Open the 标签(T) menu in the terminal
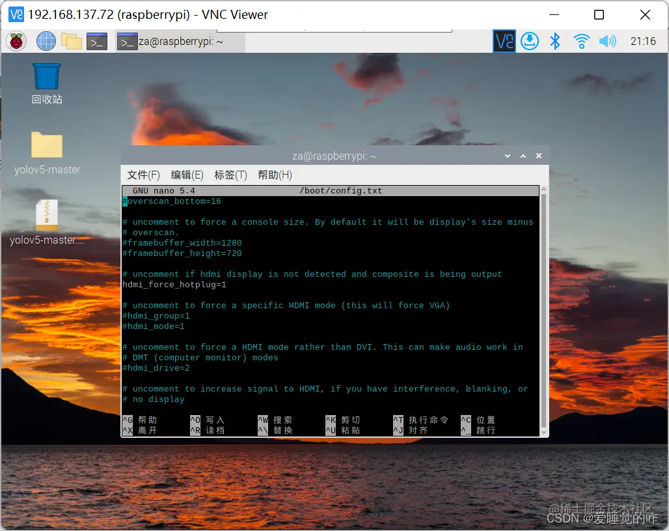669x531 pixels. click(x=230, y=175)
